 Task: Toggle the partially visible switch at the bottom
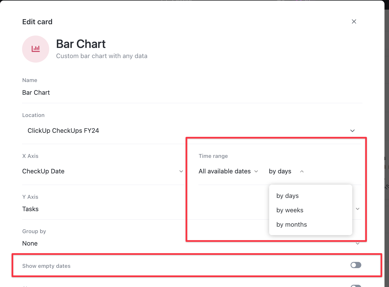[356, 286]
